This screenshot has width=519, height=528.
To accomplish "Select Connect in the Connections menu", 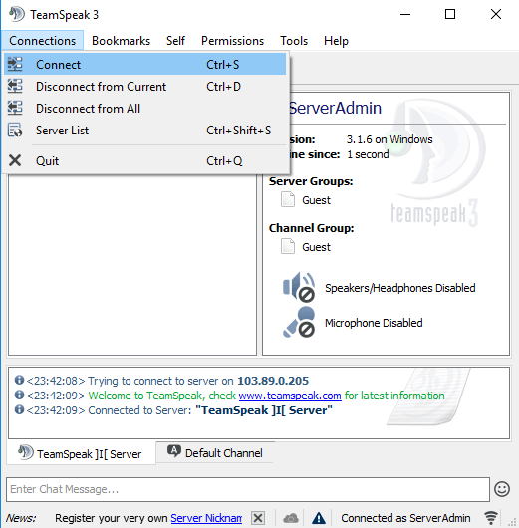I will [144, 65].
